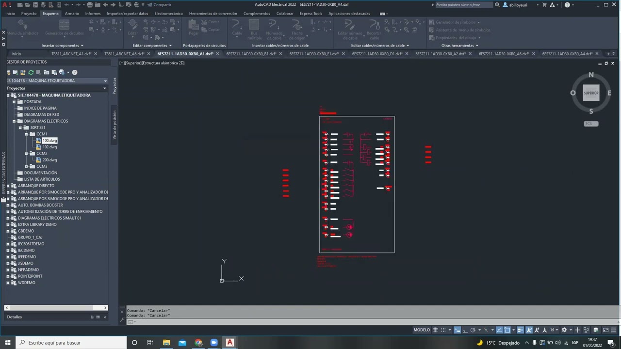Toggle dynamic input in status bar
621x349 pixels.
(457, 330)
